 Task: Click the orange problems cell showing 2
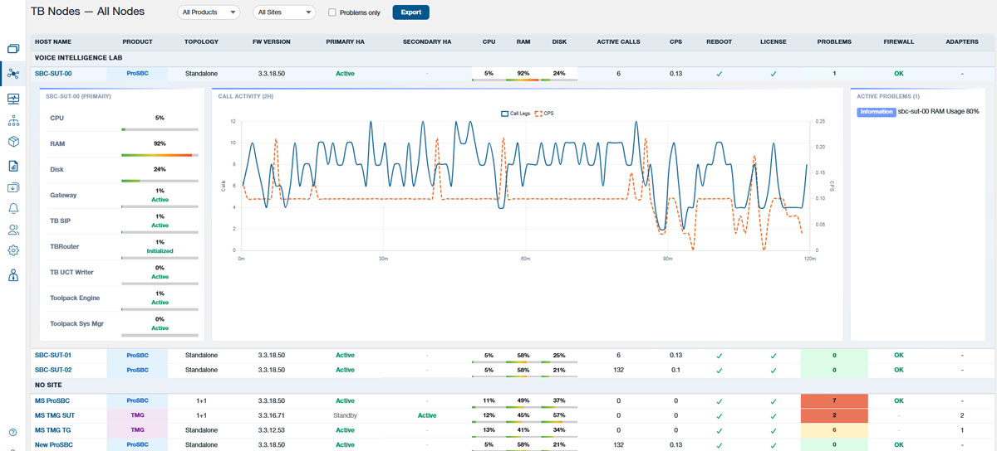[834, 415]
